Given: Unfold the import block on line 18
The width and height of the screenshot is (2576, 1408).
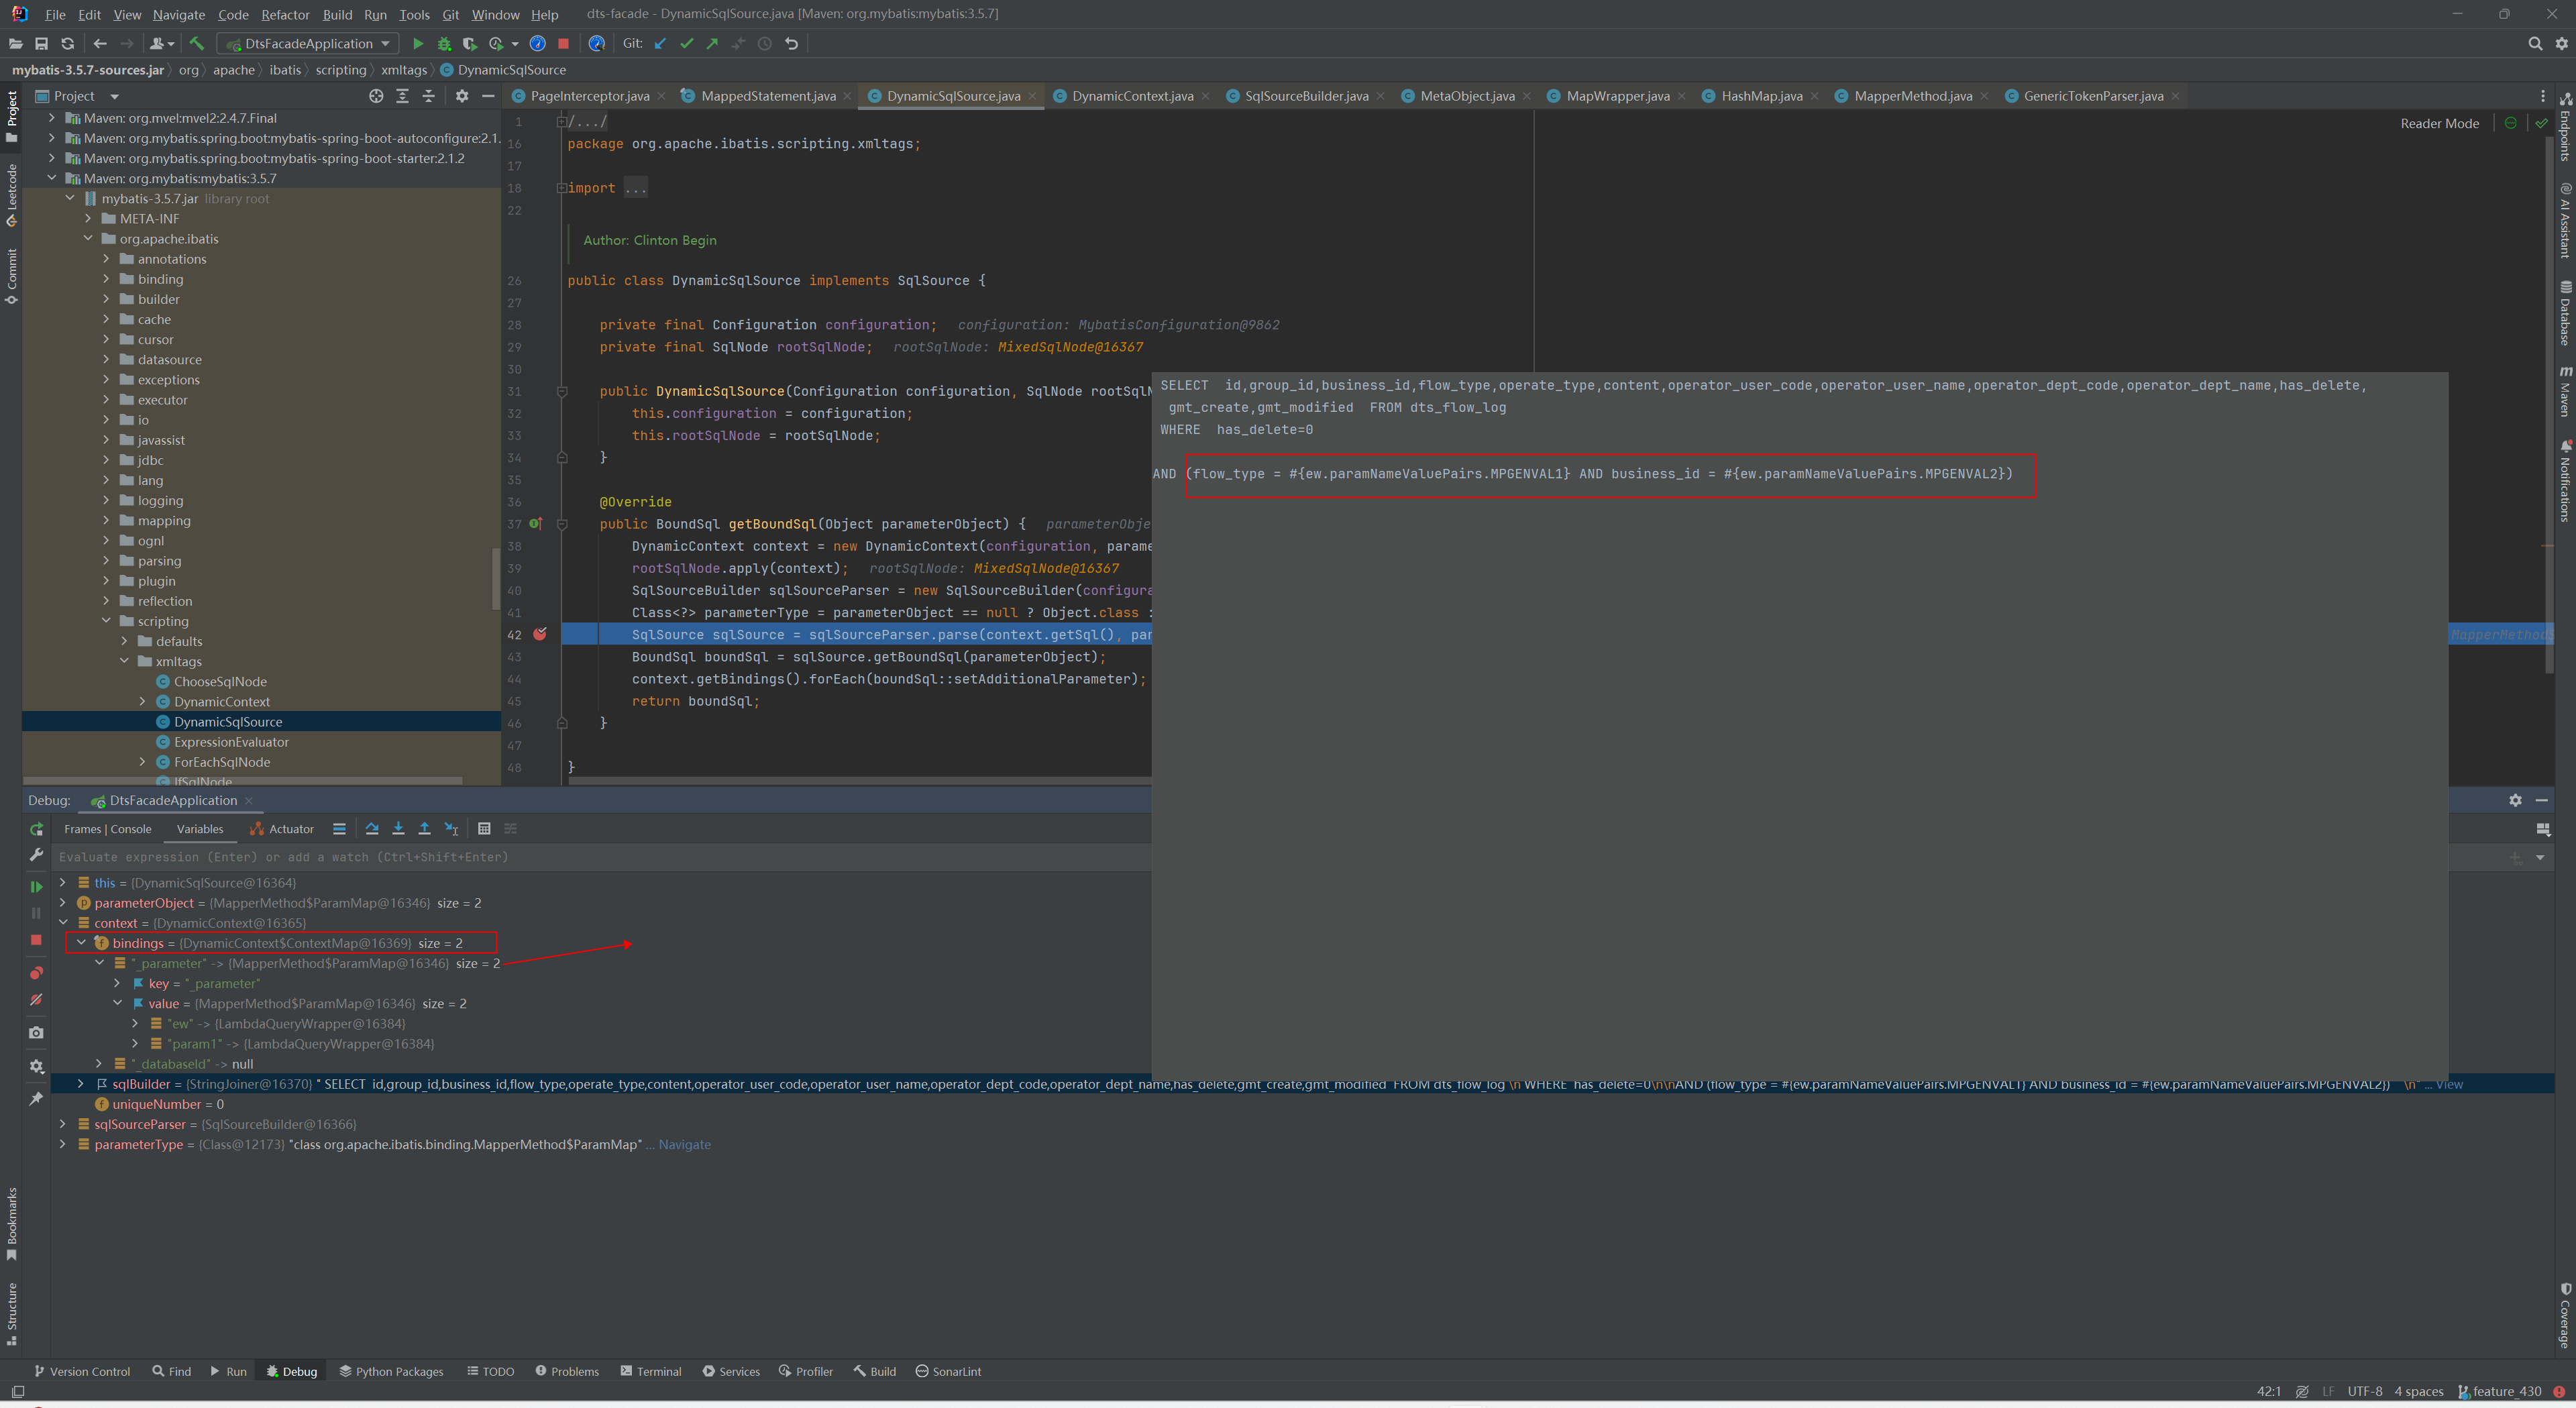Looking at the screenshot, I should (x=562, y=188).
